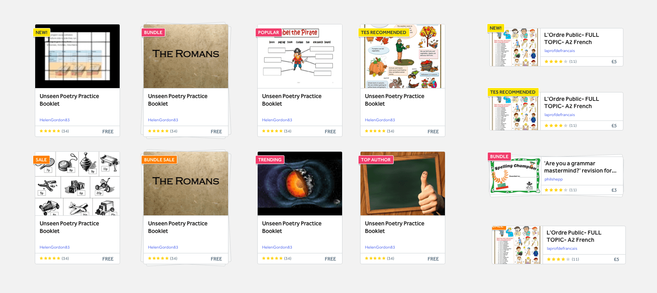Screen dimensions: 657x293
Task: Open the Unseen Poetry Practice Booklet title under the autumn image
Action: [395, 100]
